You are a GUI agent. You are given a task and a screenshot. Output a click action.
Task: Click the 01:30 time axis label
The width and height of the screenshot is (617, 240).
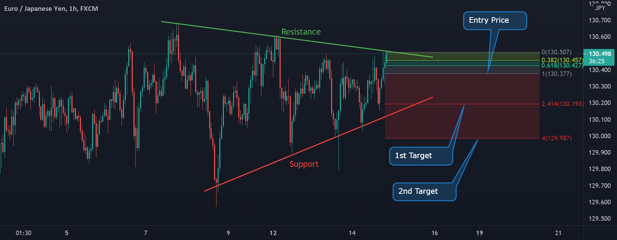23,233
